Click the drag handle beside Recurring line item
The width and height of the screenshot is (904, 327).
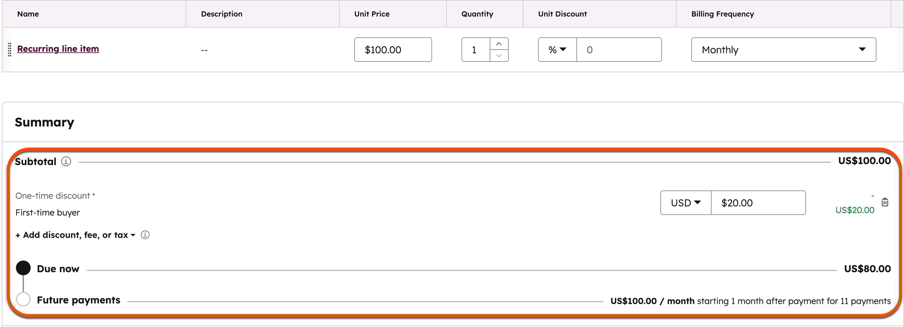9,49
